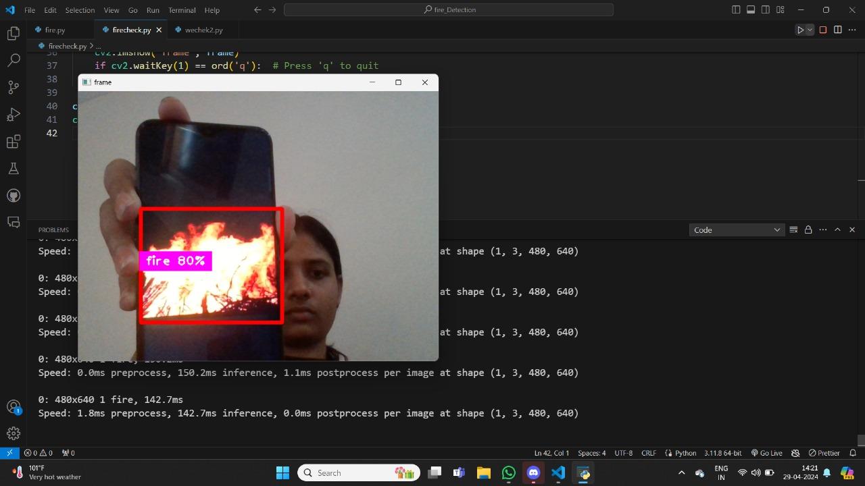865x486 pixels.
Task: Open the Manage gear icon
Action: click(14, 433)
